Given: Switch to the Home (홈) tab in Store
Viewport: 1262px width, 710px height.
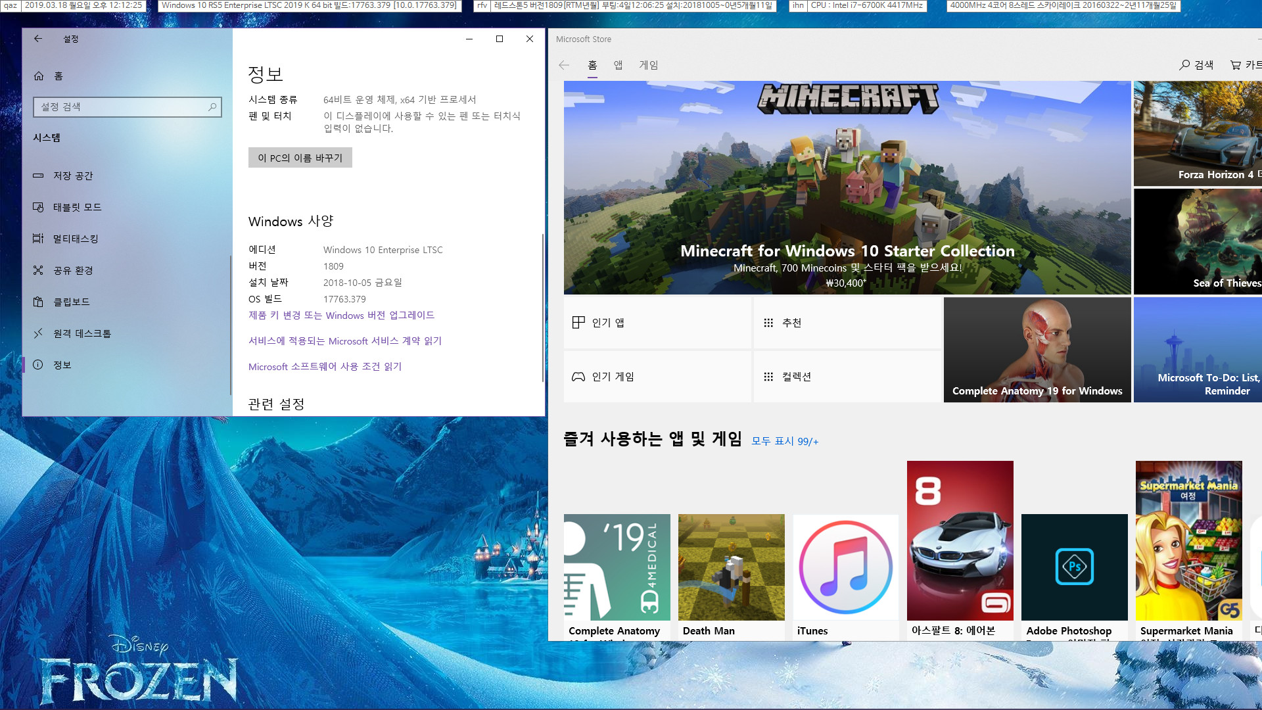Looking at the screenshot, I should 592,65.
